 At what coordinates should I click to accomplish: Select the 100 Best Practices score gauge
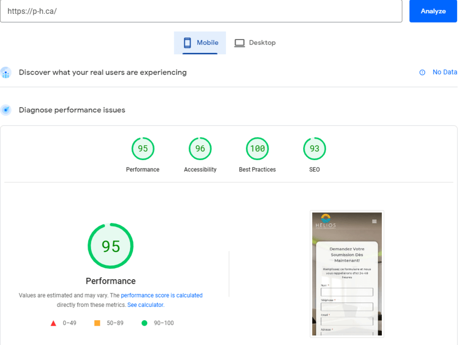tap(257, 149)
